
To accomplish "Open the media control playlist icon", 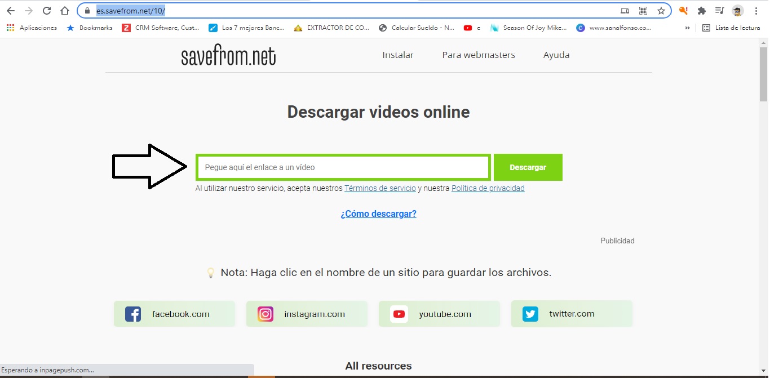I will (x=719, y=11).
